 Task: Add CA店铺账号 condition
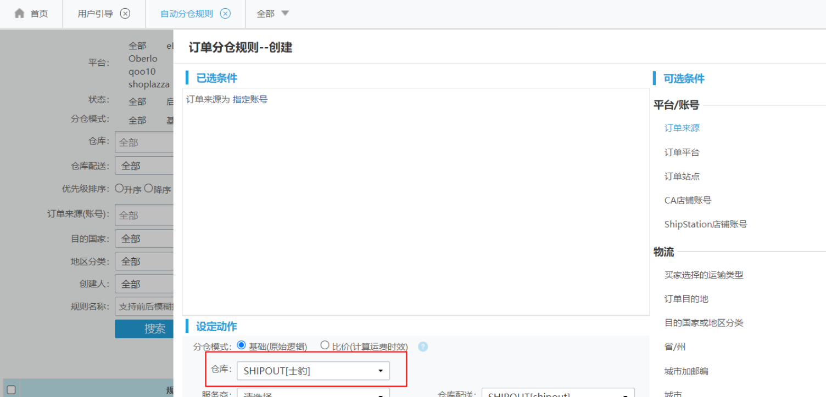point(688,200)
